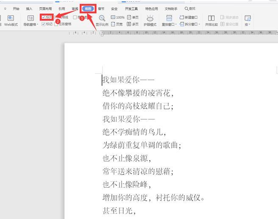
Task: Click the line 为绿荫重复单调的歌曲;
Action: (142, 145)
